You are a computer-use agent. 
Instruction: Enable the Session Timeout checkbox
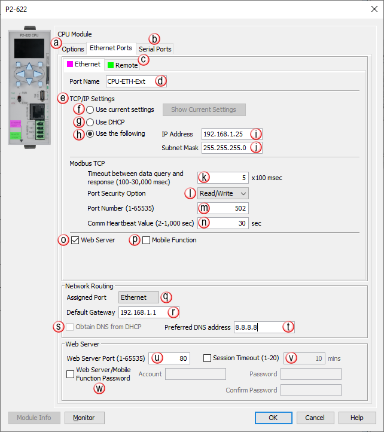tap(208, 358)
